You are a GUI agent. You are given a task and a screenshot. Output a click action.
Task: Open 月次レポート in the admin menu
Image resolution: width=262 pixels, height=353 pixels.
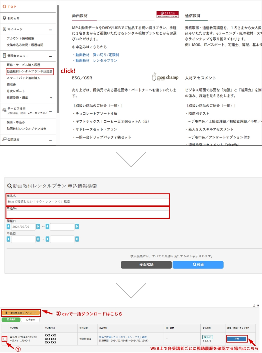(16, 91)
